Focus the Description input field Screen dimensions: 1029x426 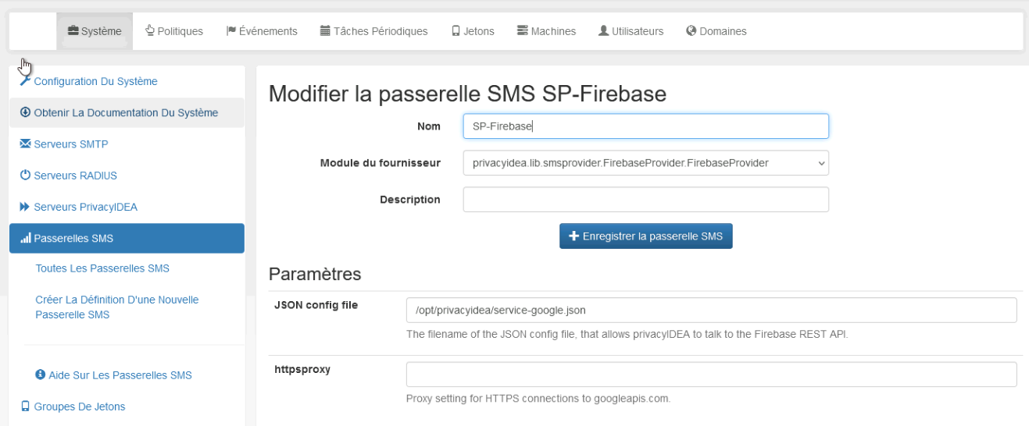(645, 200)
